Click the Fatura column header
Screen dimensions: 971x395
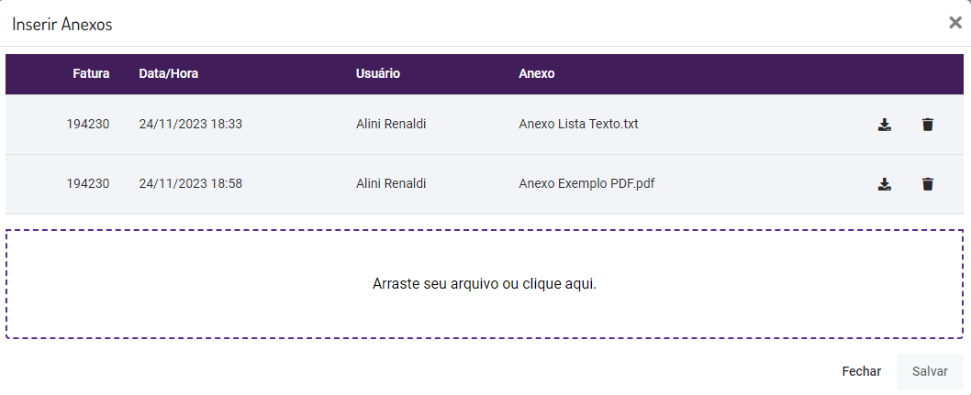[91, 73]
